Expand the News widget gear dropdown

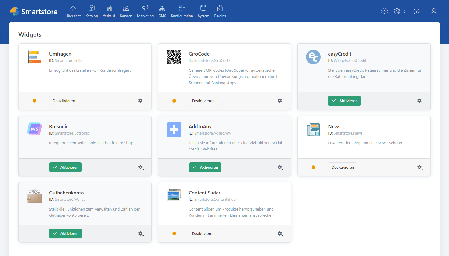click(420, 168)
